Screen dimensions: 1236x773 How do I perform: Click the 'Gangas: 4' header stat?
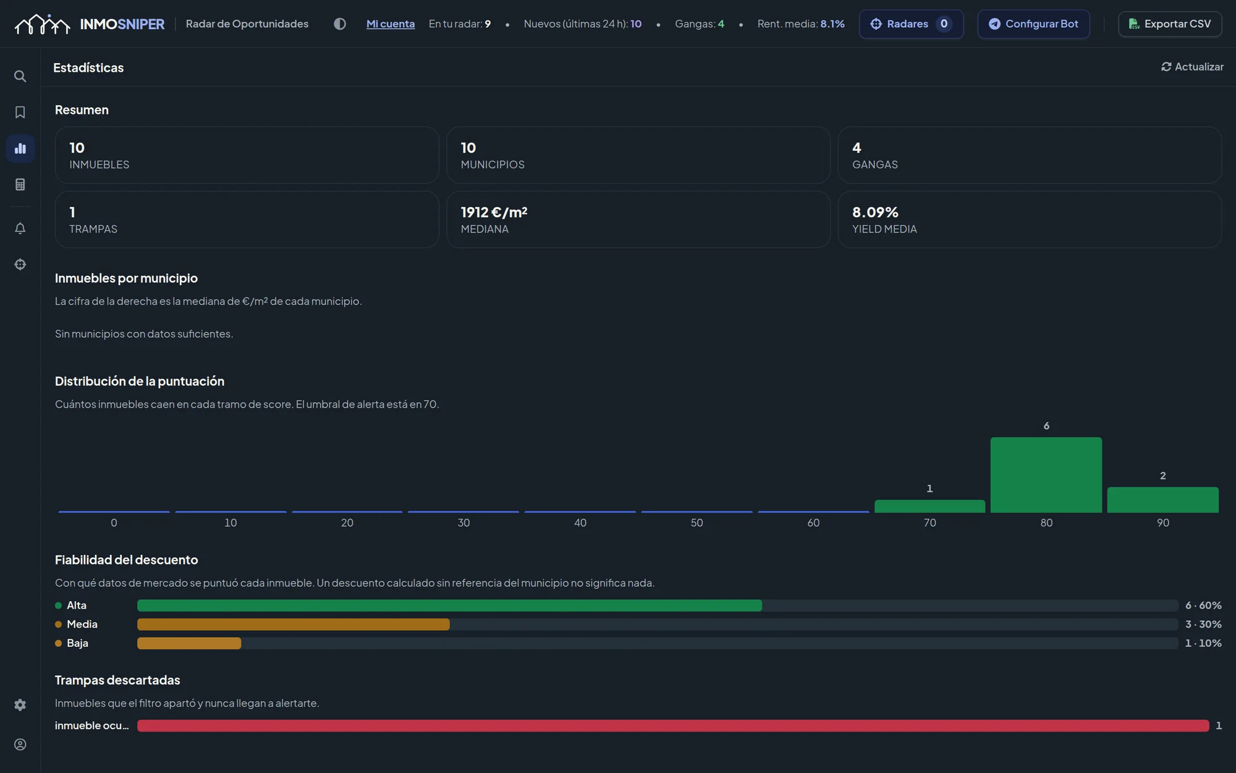(700, 23)
